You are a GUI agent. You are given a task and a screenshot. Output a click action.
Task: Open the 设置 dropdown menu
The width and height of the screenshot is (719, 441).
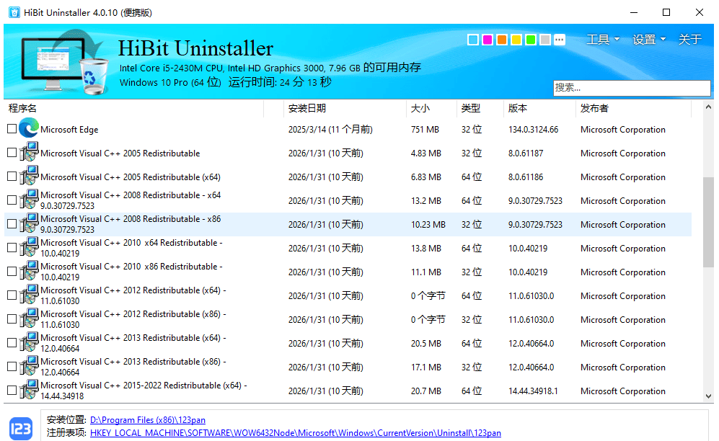click(x=649, y=40)
